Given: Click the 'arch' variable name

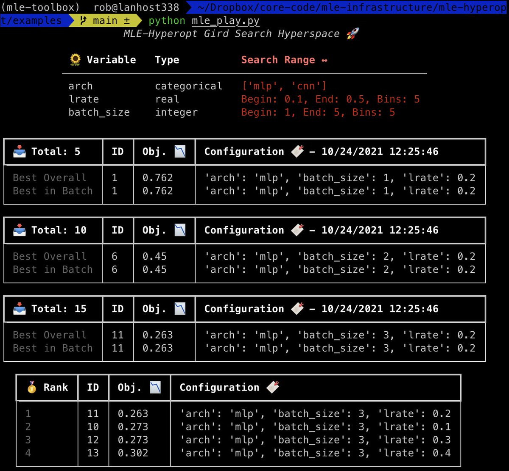Looking at the screenshot, I should coord(81,86).
